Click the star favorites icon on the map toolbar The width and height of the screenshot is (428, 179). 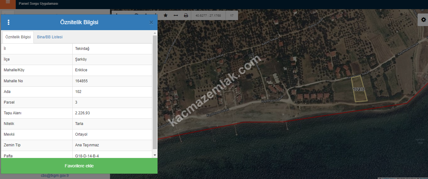[x=166, y=15]
